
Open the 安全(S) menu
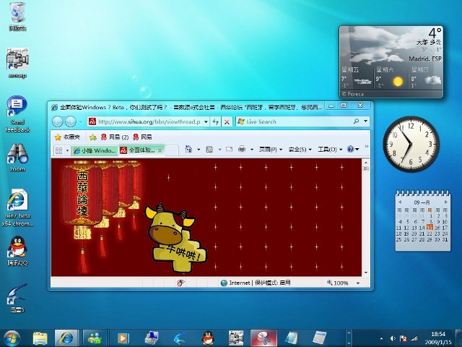pyautogui.click(x=300, y=150)
